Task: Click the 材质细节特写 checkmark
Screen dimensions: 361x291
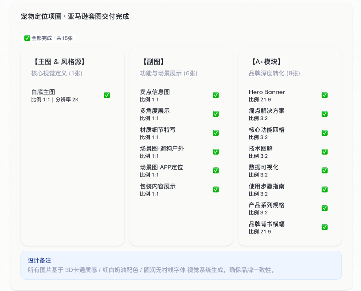Action: 216,133
